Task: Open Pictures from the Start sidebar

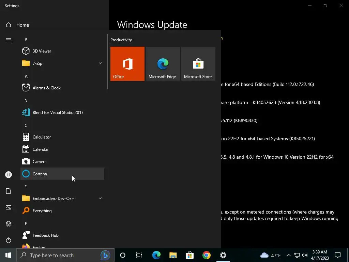Action: pyautogui.click(x=9, y=207)
